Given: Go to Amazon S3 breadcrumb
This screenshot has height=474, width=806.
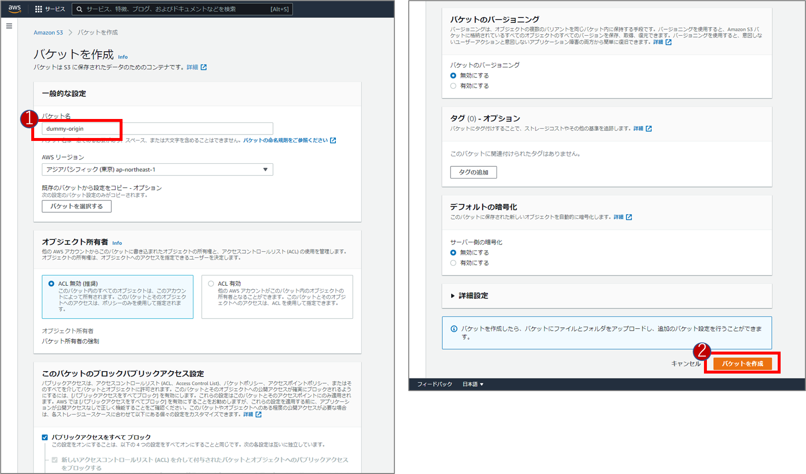Looking at the screenshot, I should [48, 33].
